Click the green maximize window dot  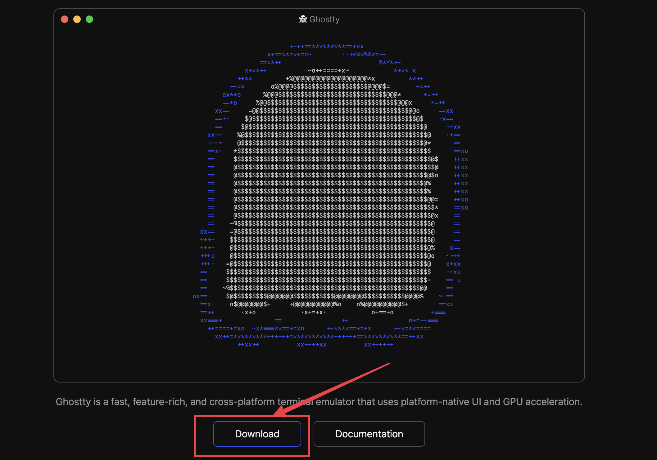pos(89,19)
